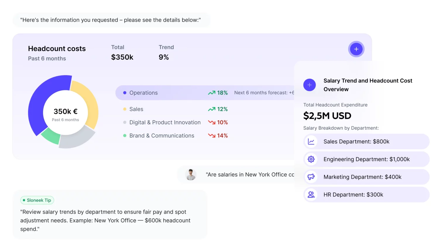Viewport: 439px width, 252px height.
Task: Click the Sloneek Tip badge
Action: 37,200
